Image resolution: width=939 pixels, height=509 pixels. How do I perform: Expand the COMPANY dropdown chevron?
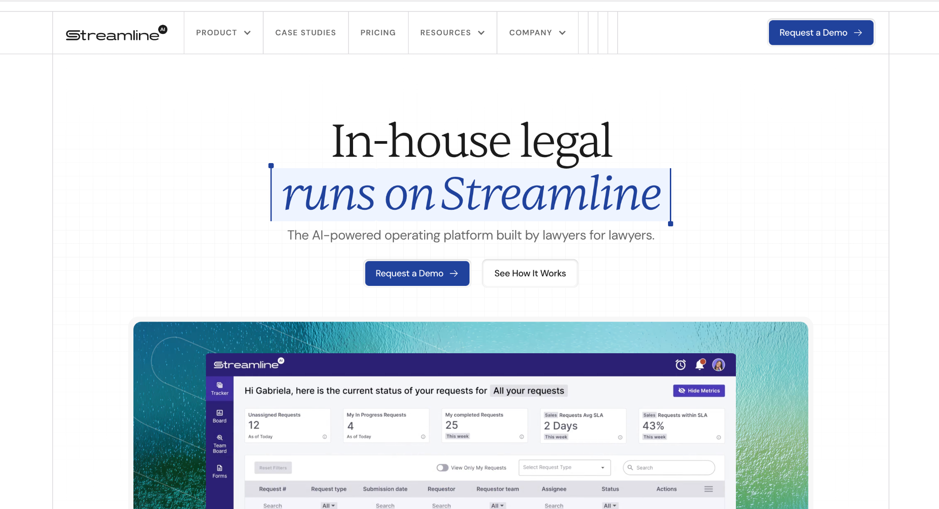click(x=562, y=33)
